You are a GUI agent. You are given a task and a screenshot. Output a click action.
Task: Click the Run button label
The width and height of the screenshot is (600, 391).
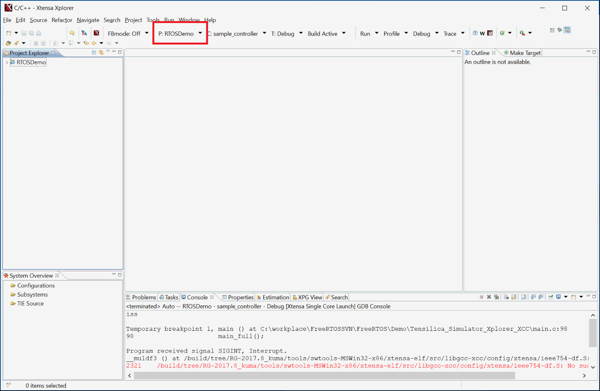(365, 33)
